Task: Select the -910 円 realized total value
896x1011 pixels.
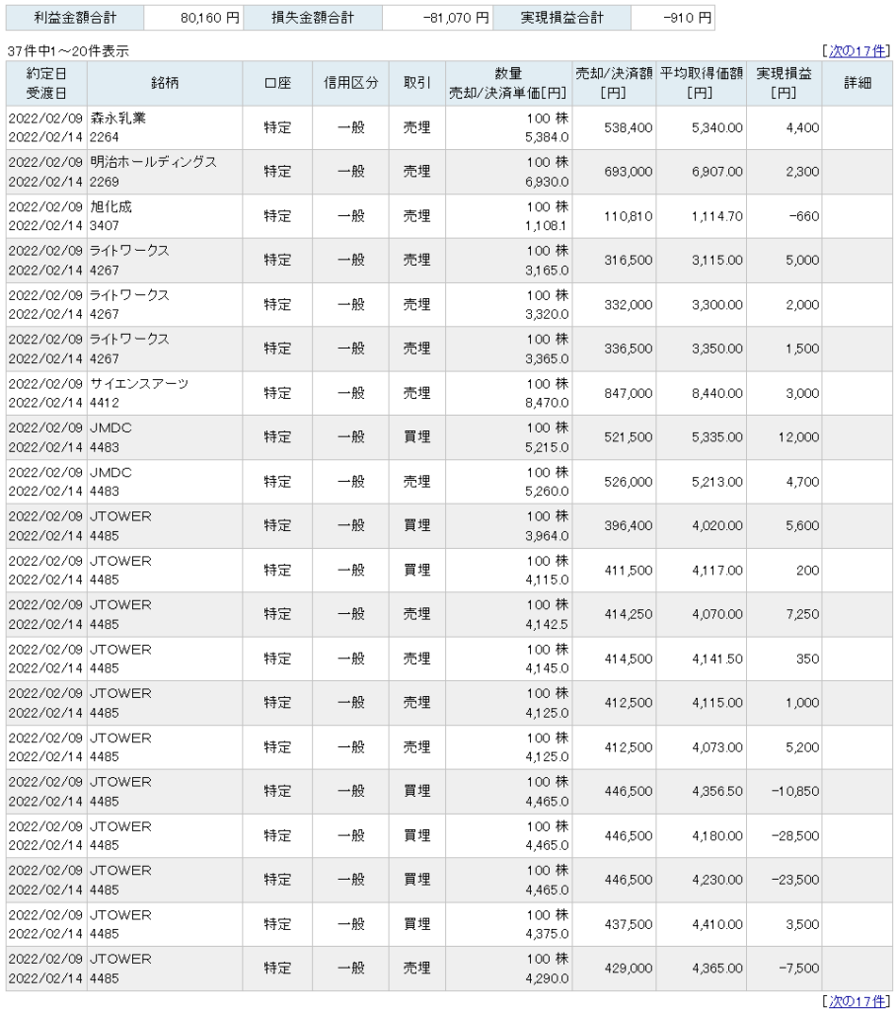Action: [688, 18]
